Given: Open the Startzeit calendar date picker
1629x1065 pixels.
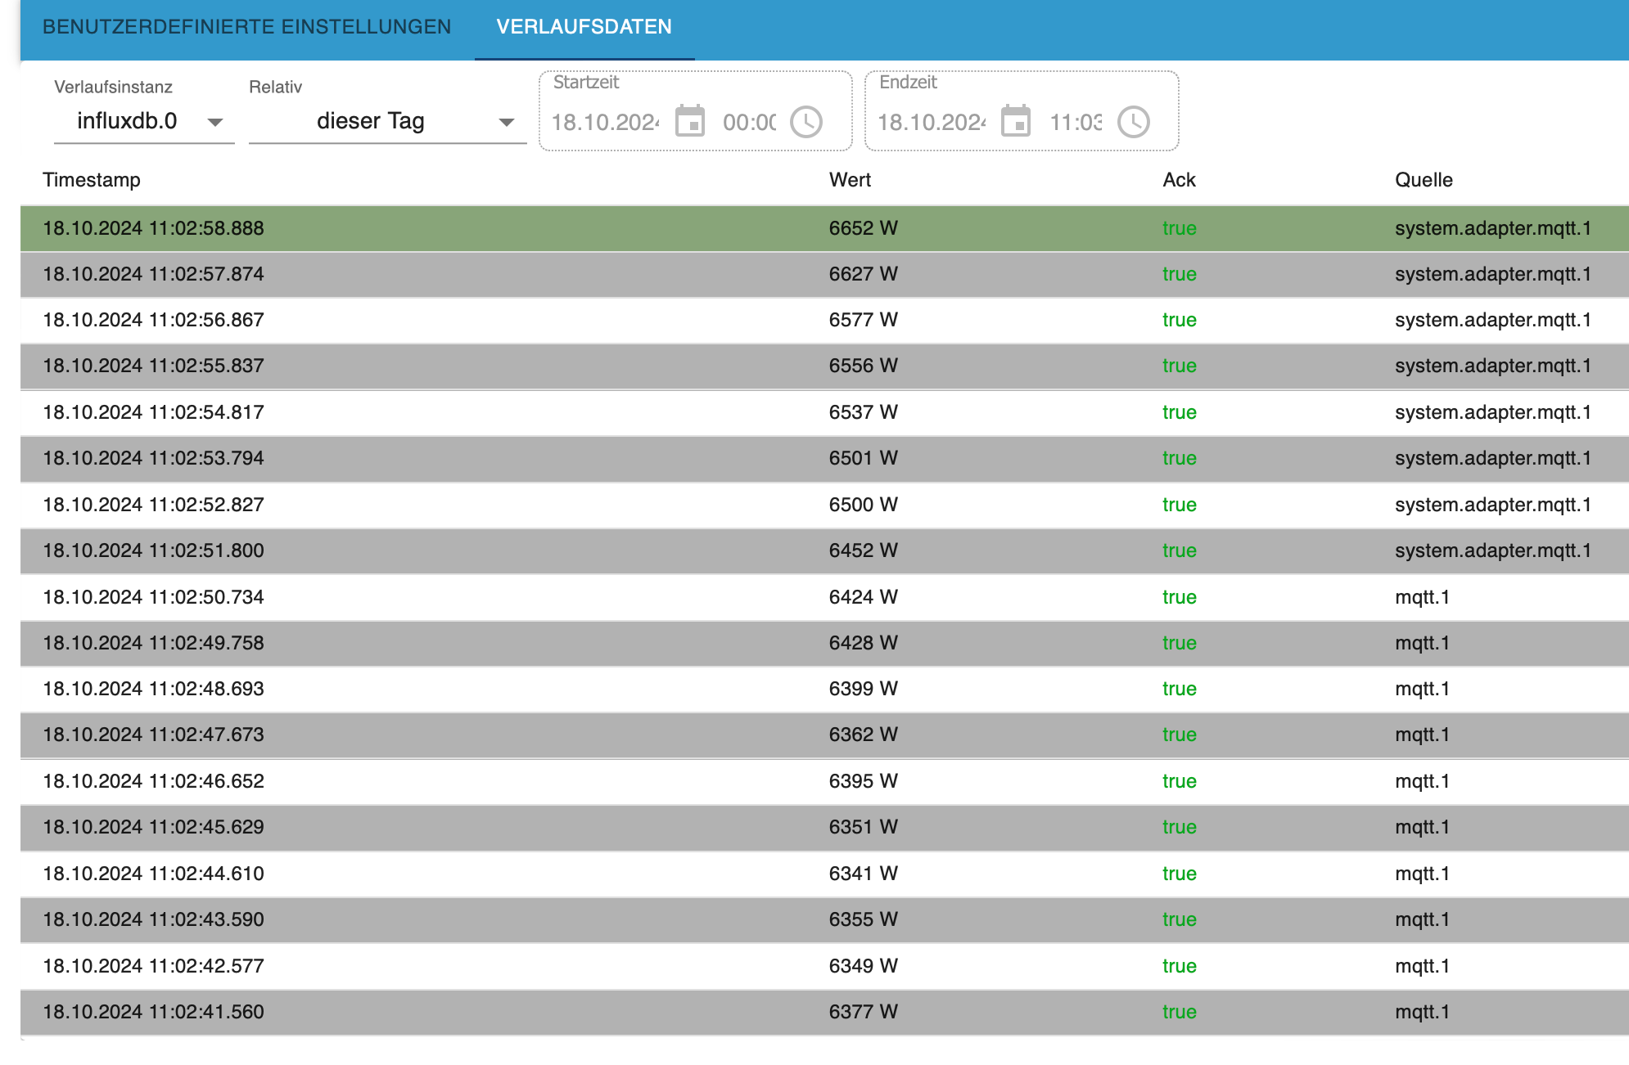Looking at the screenshot, I should click(690, 122).
